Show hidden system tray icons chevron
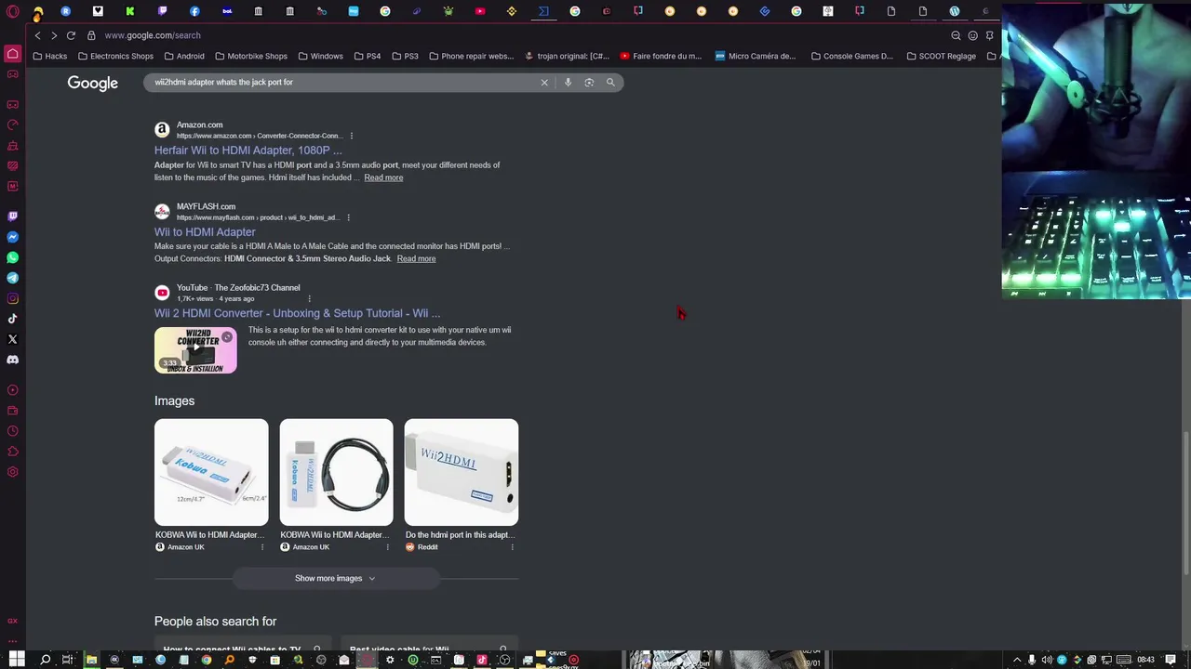 tap(1017, 660)
